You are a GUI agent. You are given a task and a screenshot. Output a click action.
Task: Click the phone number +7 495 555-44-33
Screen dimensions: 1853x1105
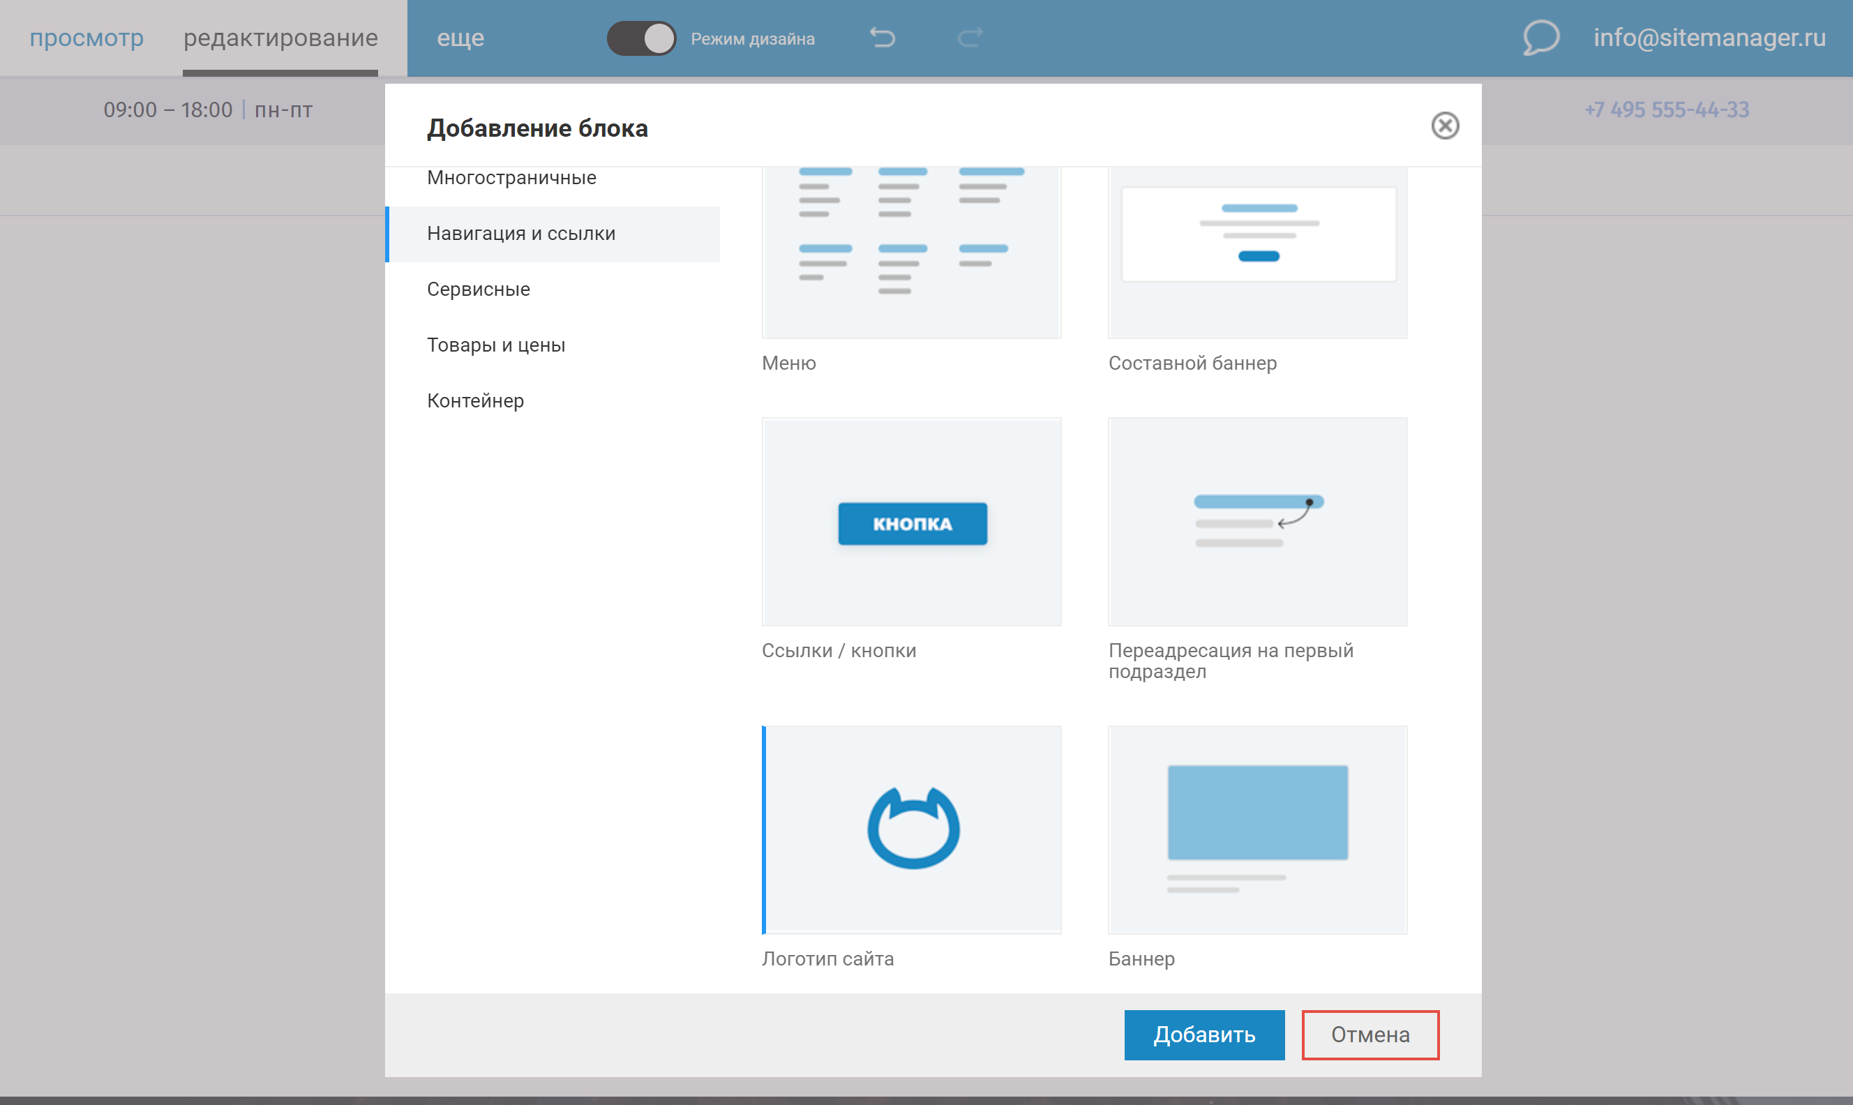1666,110
